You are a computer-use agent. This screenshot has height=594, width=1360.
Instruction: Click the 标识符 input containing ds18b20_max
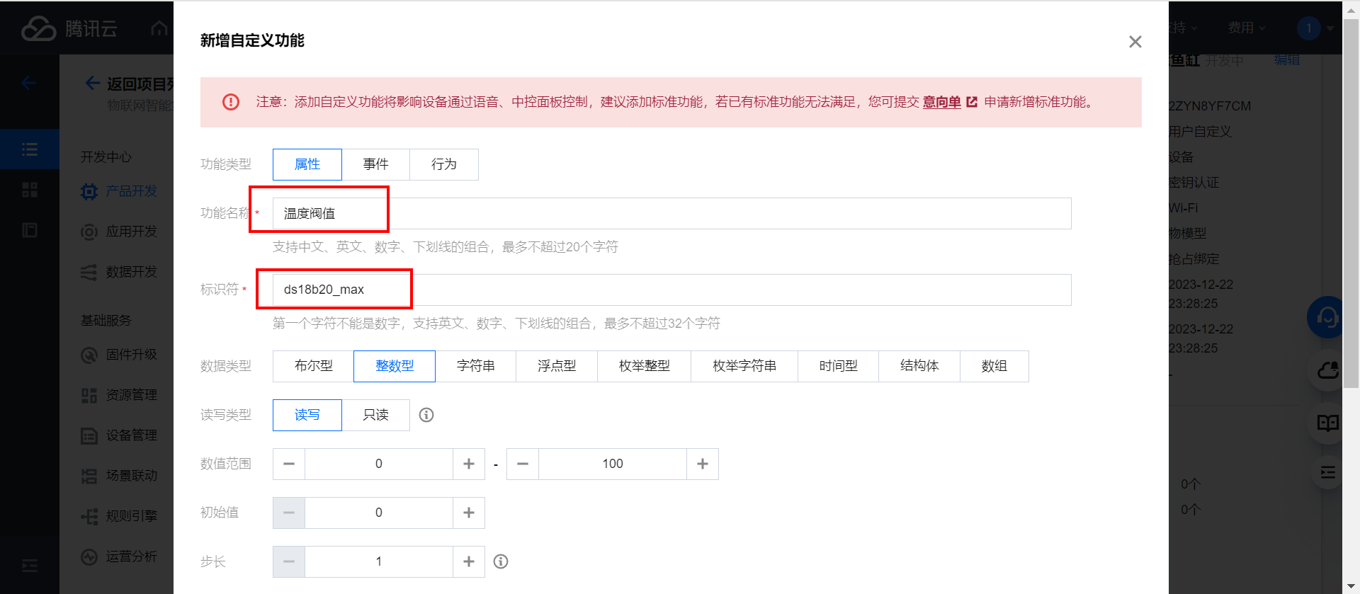click(x=671, y=290)
